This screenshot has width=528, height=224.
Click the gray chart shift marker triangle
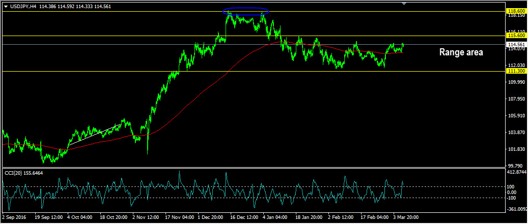pos(404,4)
